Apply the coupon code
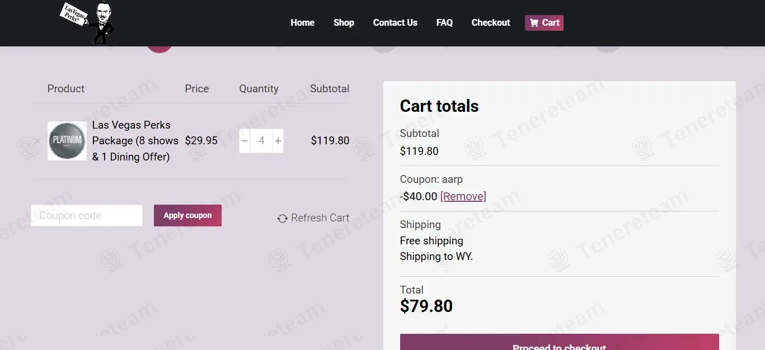 pyautogui.click(x=187, y=215)
